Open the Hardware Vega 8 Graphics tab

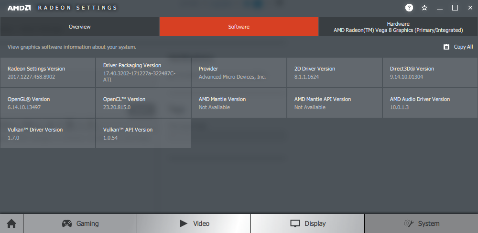pos(398,27)
